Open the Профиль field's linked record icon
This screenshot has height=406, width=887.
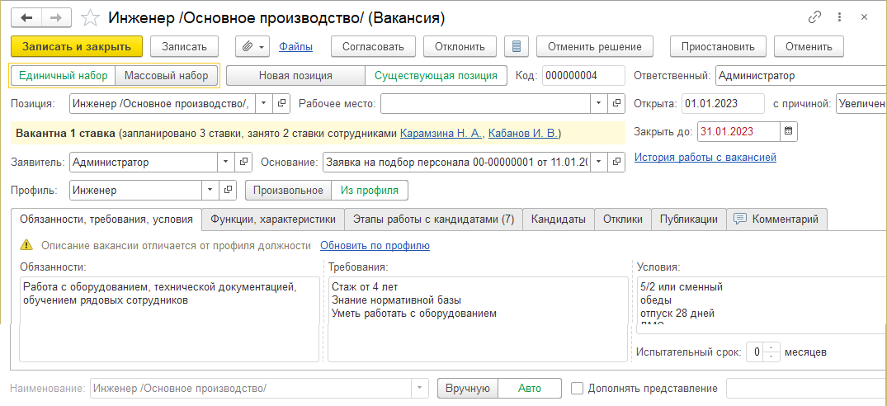pyautogui.click(x=228, y=190)
